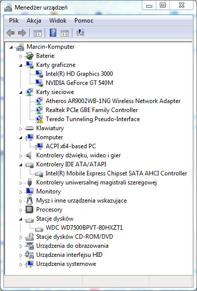Click the Intel HD Graphics 3000 device icon
This screenshot has height=291, width=197.
tap(39, 74)
